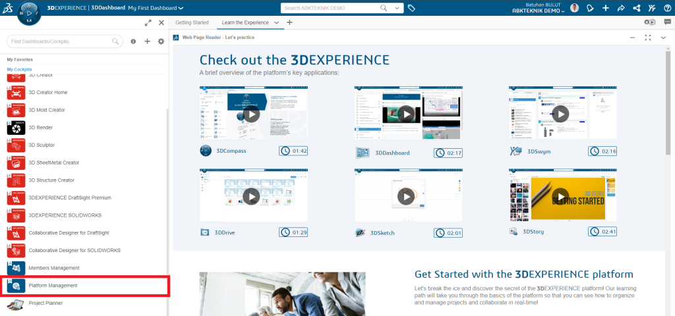Click the Help question mark icon
The image size is (675, 316).
[x=666, y=8]
